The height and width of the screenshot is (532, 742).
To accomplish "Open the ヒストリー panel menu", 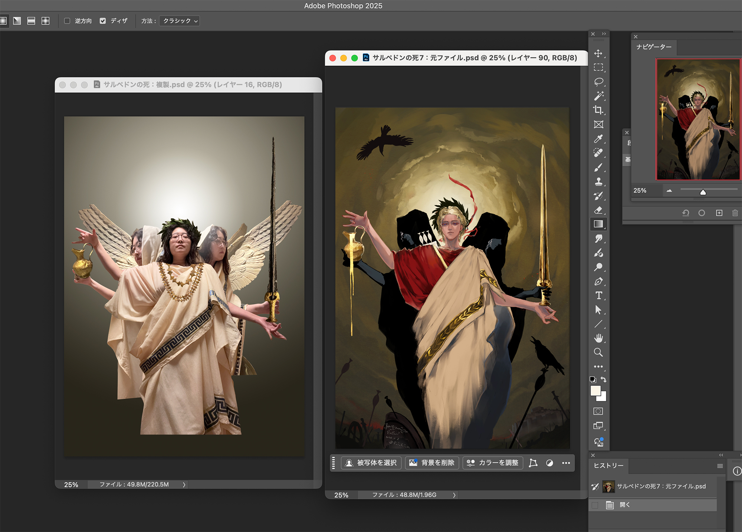I will click(x=720, y=466).
